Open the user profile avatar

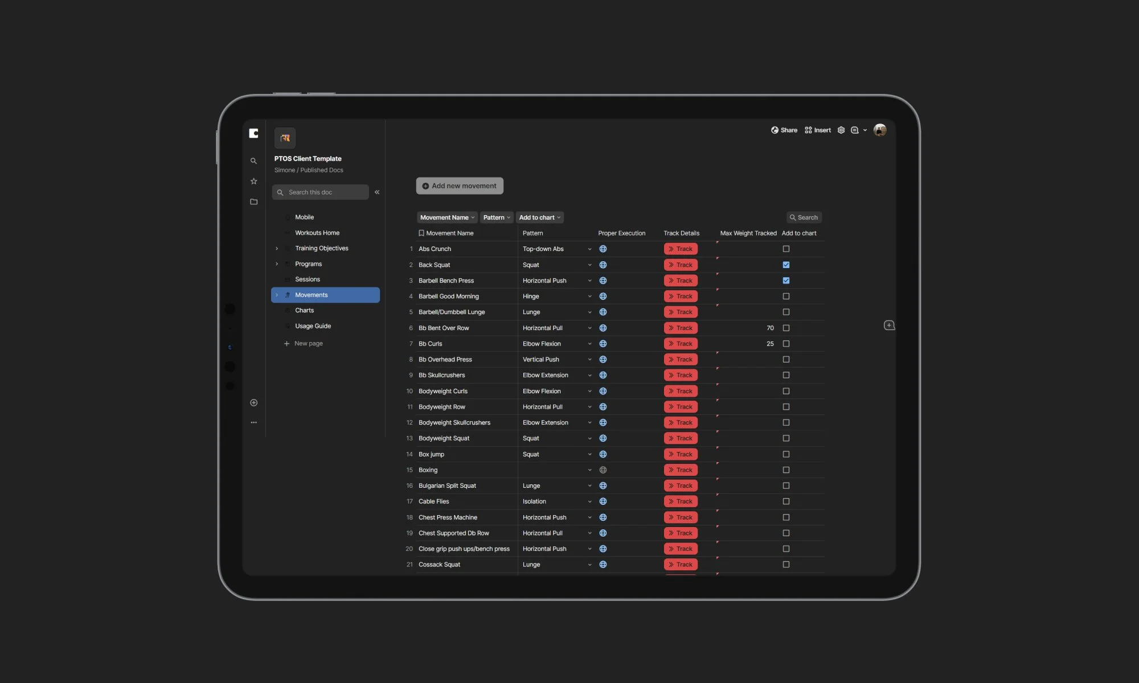click(x=879, y=130)
